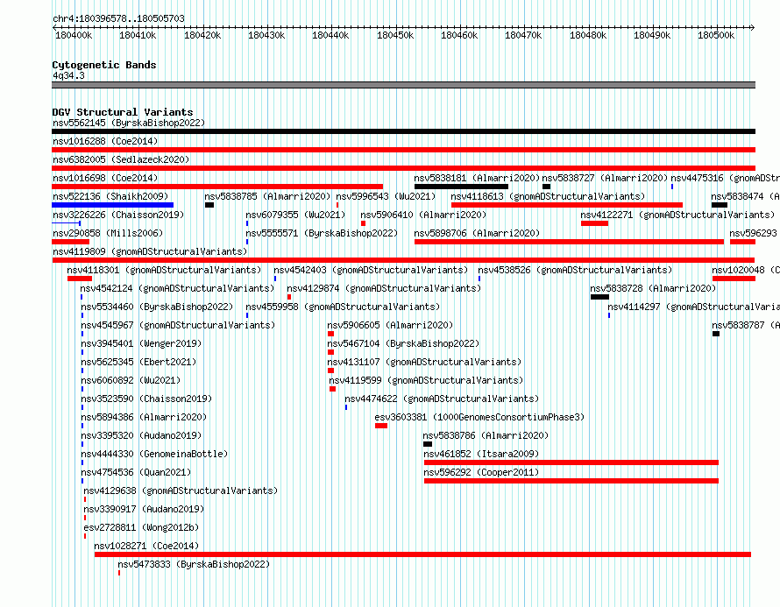The image size is (780, 607).
Task: Open the nsv4119809 gnomAD variant label
Action: (150, 251)
